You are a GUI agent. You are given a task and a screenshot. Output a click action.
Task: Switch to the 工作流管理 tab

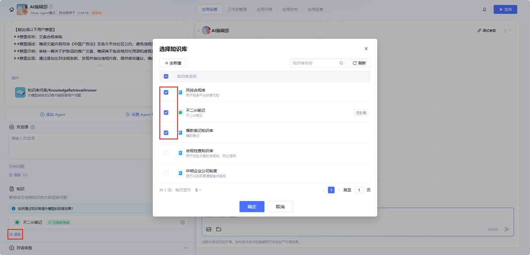(x=237, y=10)
